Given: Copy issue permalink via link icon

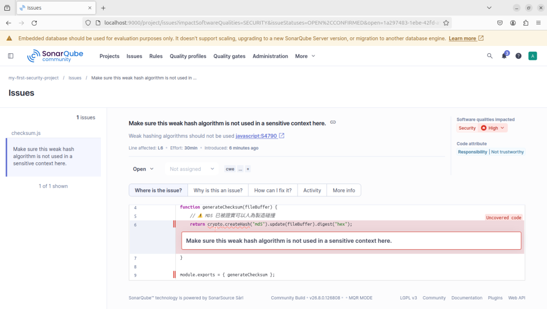Looking at the screenshot, I should [333, 123].
